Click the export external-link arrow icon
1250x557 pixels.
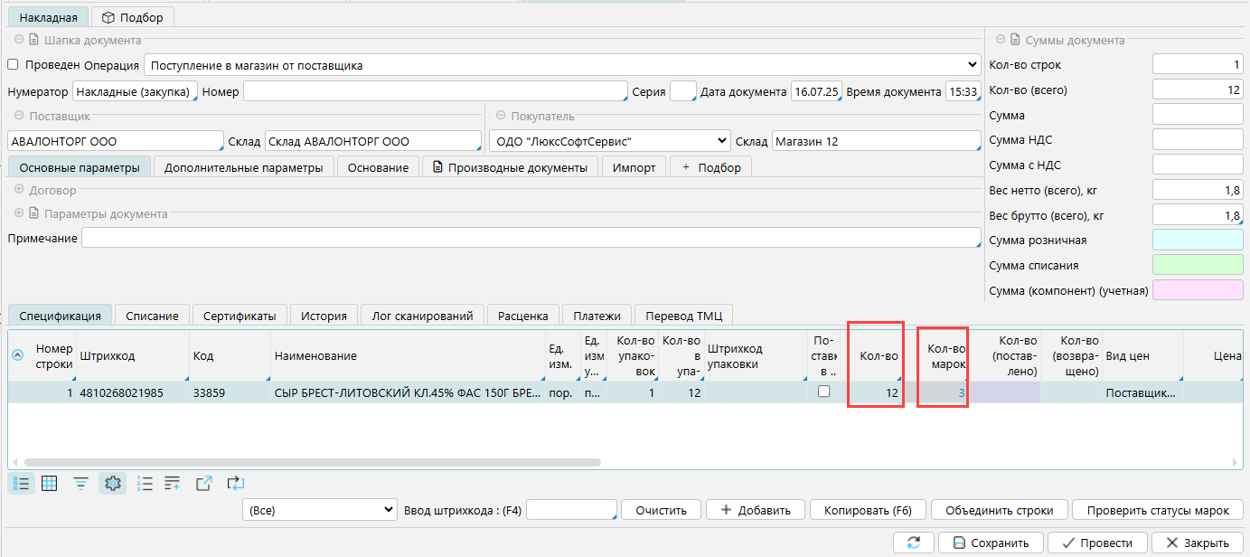[x=204, y=484]
